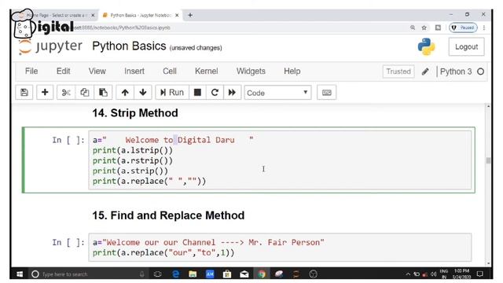The image size is (503, 283).
Task: Open the File menu
Action: (x=31, y=72)
